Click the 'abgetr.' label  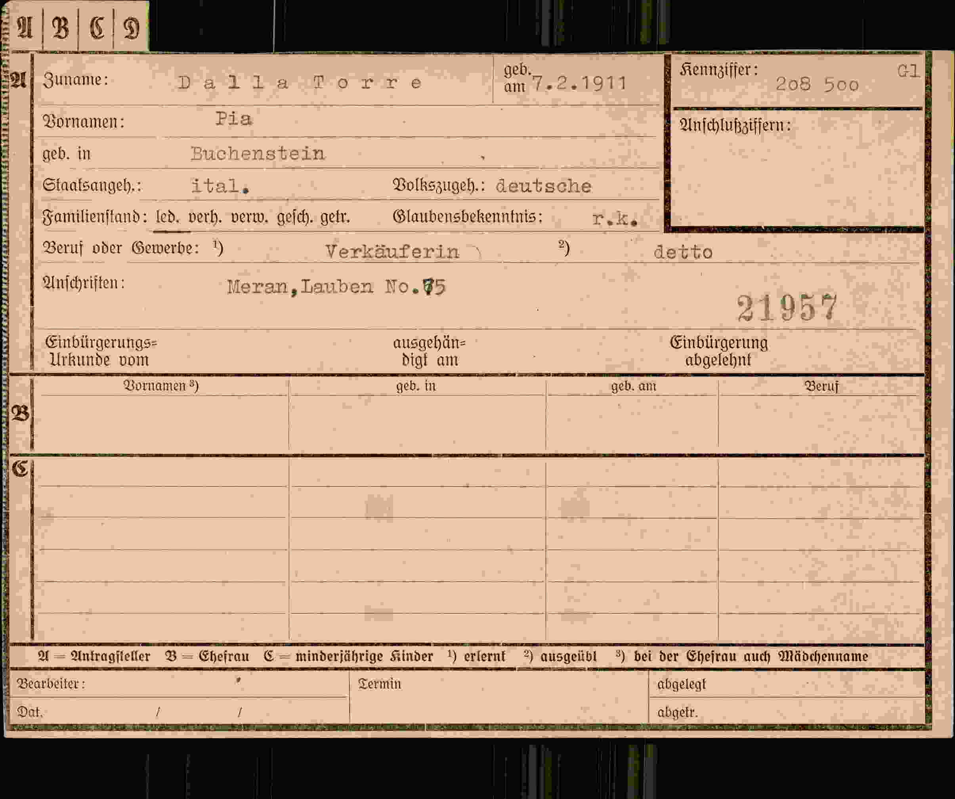[677, 712]
